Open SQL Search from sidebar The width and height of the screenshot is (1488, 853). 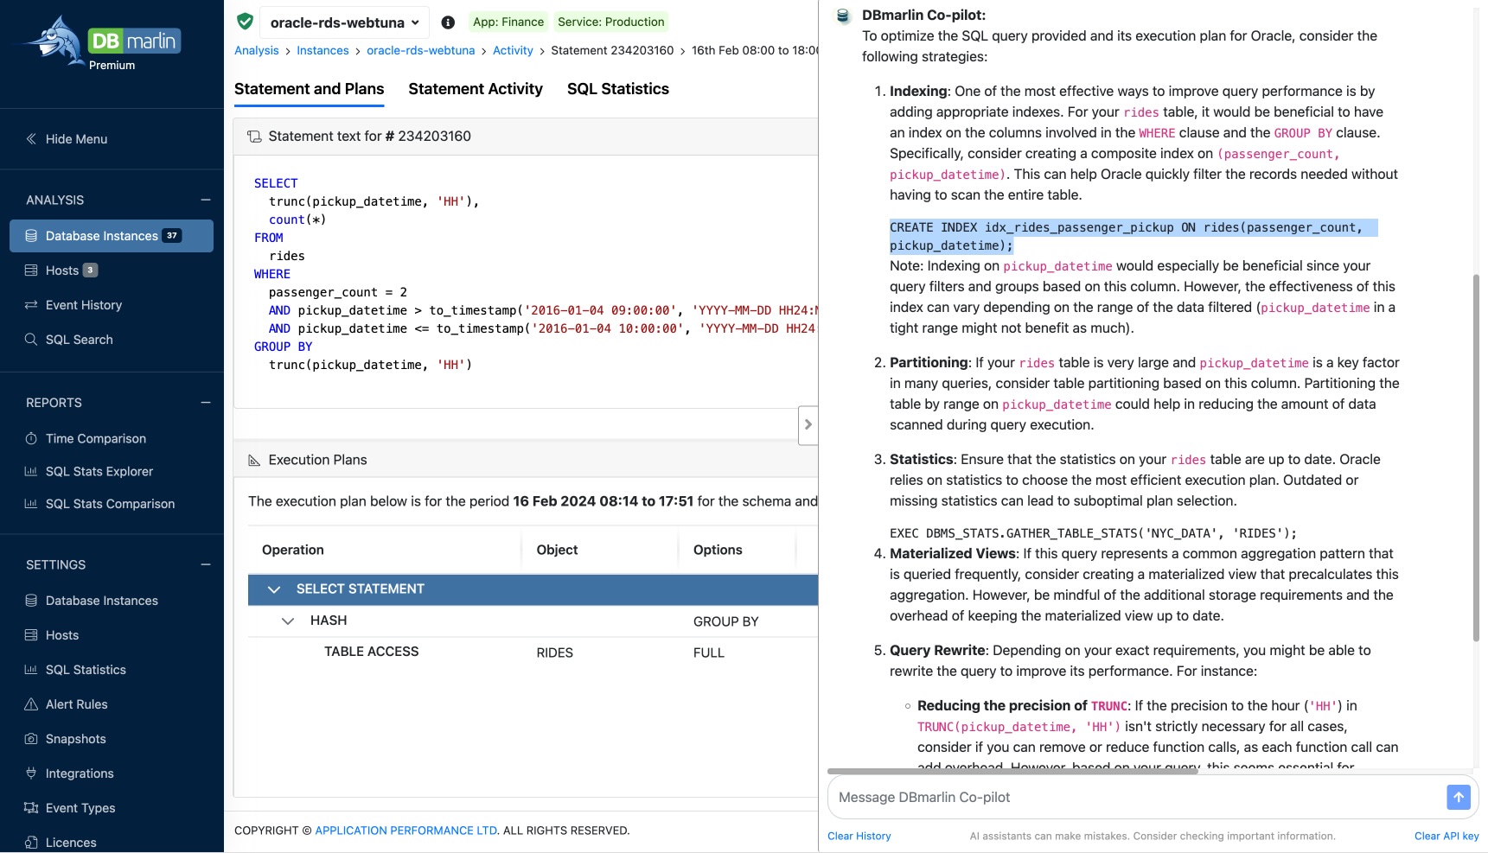pos(79,340)
